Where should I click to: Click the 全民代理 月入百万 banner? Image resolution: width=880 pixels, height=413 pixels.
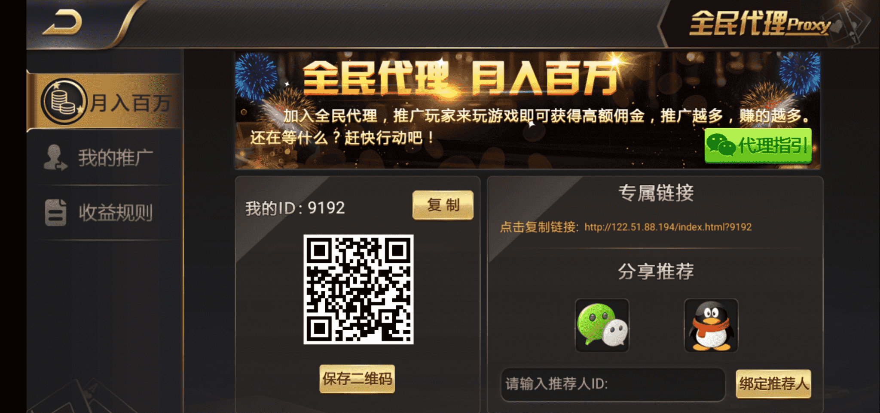pos(528,110)
